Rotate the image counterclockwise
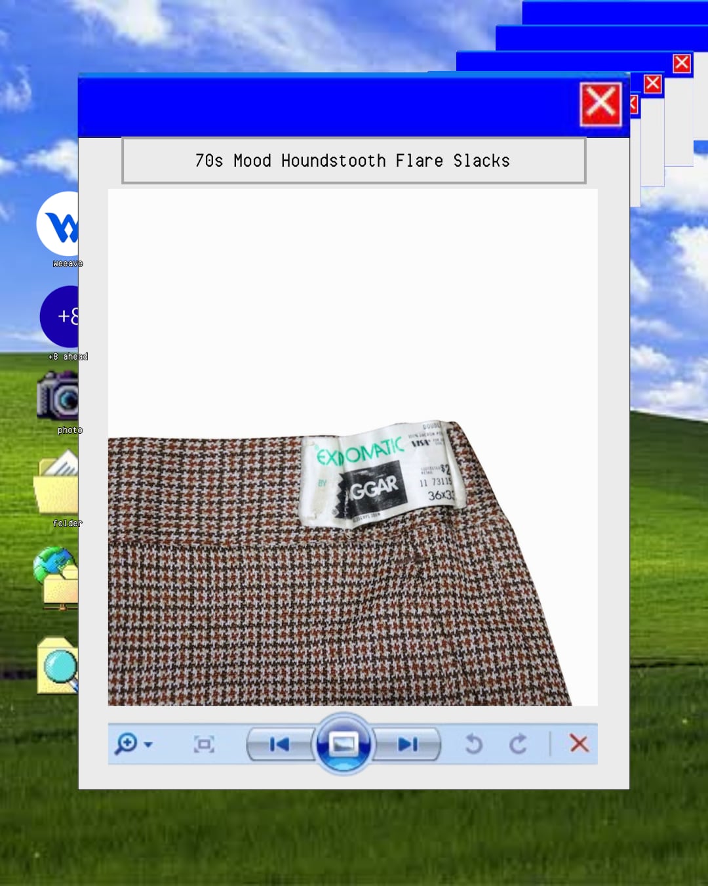This screenshot has width=708, height=886. click(x=474, y=744)
